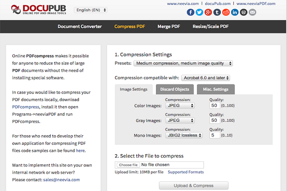Share on Reddit using its icon
Image resolution: width=287 pixels, height=191 pixels.
[226, 12]
